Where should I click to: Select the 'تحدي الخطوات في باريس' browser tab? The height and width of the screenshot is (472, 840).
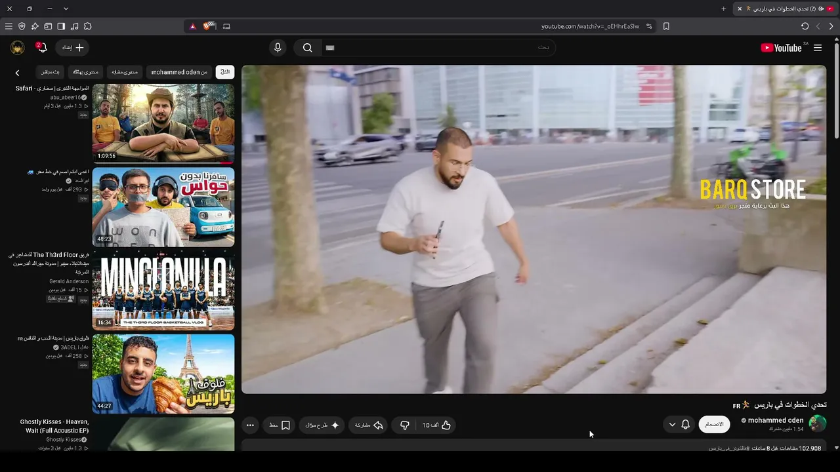[x=786, y=9]
